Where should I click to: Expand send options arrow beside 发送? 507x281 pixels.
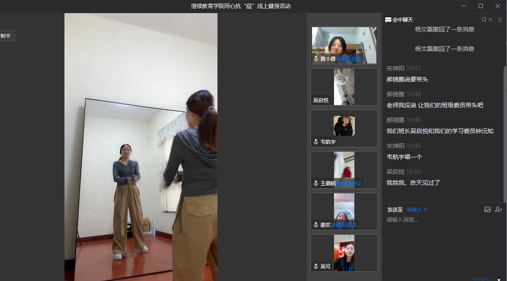pyautogui.click(x=499, y=279)
